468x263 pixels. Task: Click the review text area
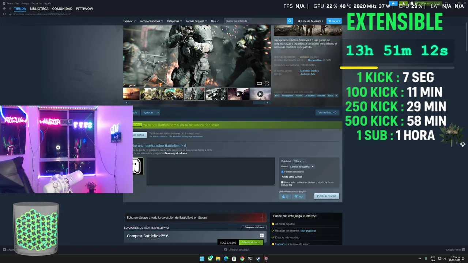click(211, 171)
